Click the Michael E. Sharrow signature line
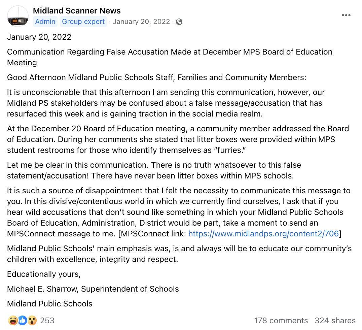362x330 pixels. pyautogui.click(x=93, y=289)
